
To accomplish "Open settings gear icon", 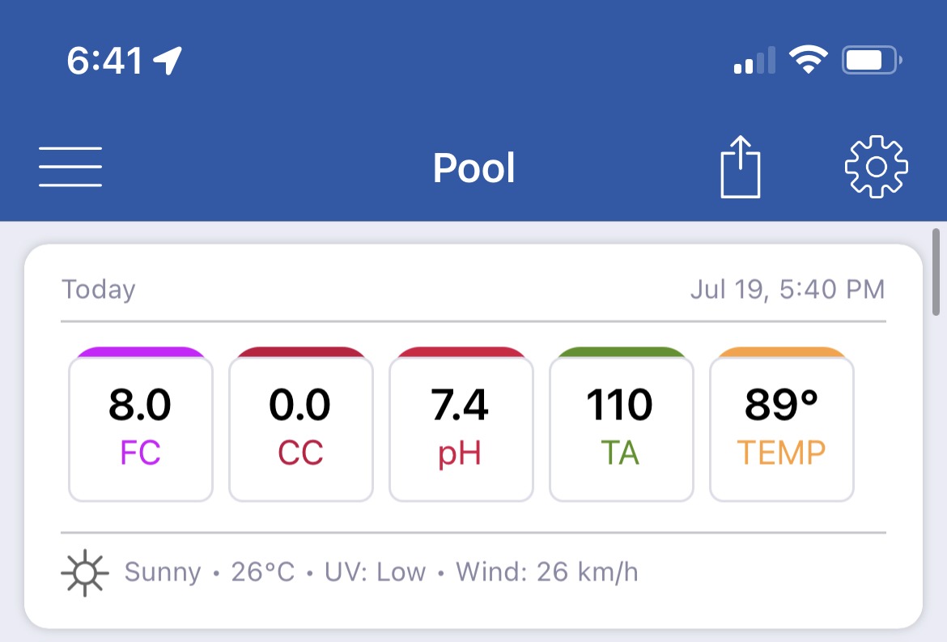I will pyautogui.click(x=877, y=167).
